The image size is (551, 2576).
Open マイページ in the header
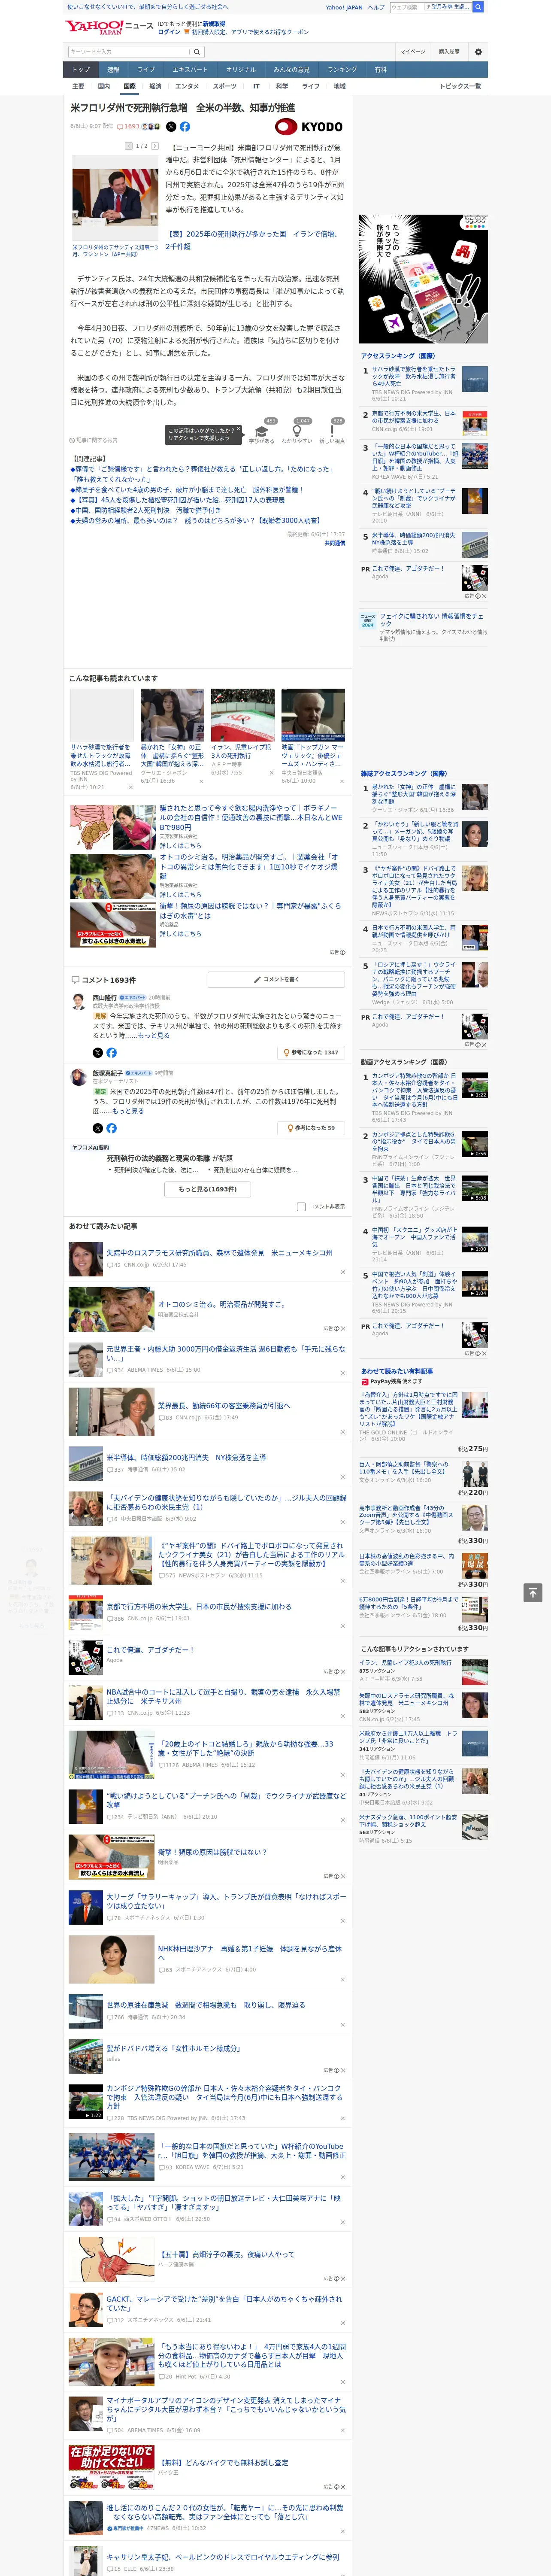(413, 51)
